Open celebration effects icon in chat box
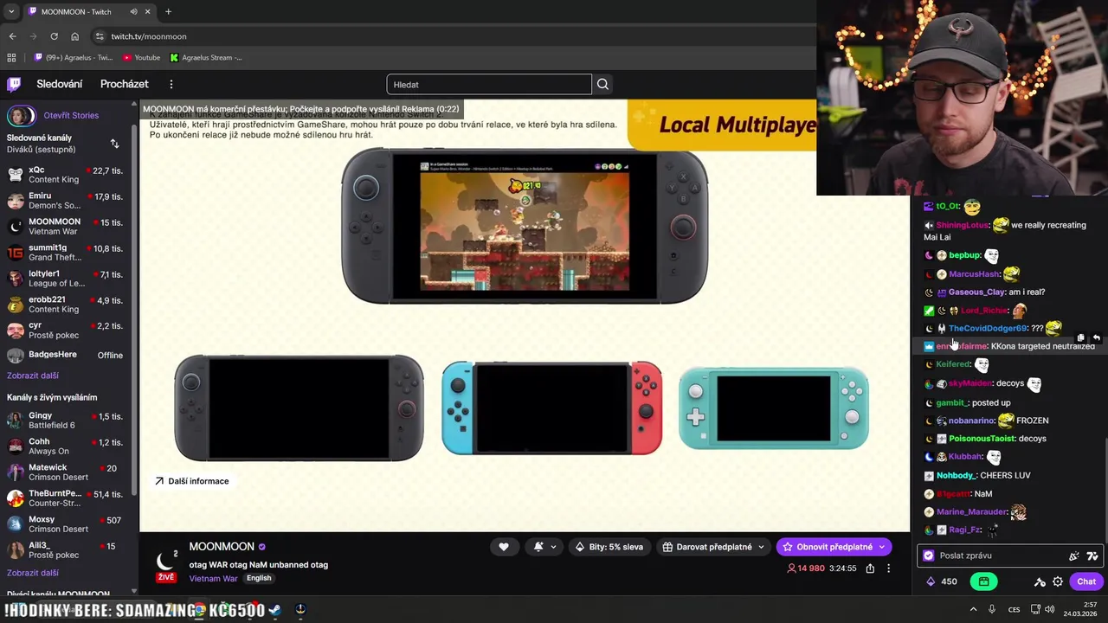Image resolution: width=1108 pixels, height=623 pixels. (1074, 556)
